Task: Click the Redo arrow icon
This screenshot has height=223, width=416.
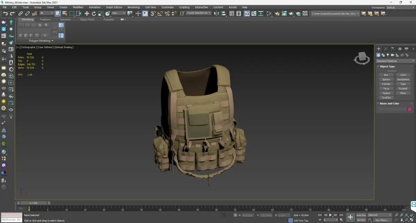Action: pyautogui.click(x=12, y=14)
